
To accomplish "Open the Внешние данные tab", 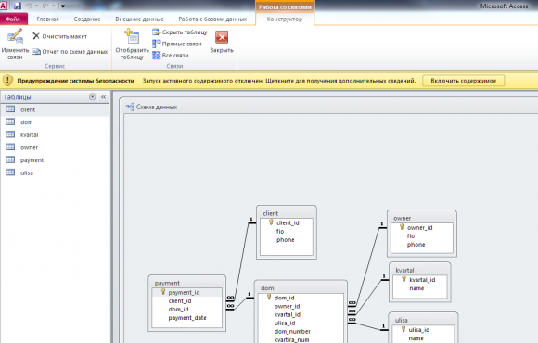I will click(140, 19).
